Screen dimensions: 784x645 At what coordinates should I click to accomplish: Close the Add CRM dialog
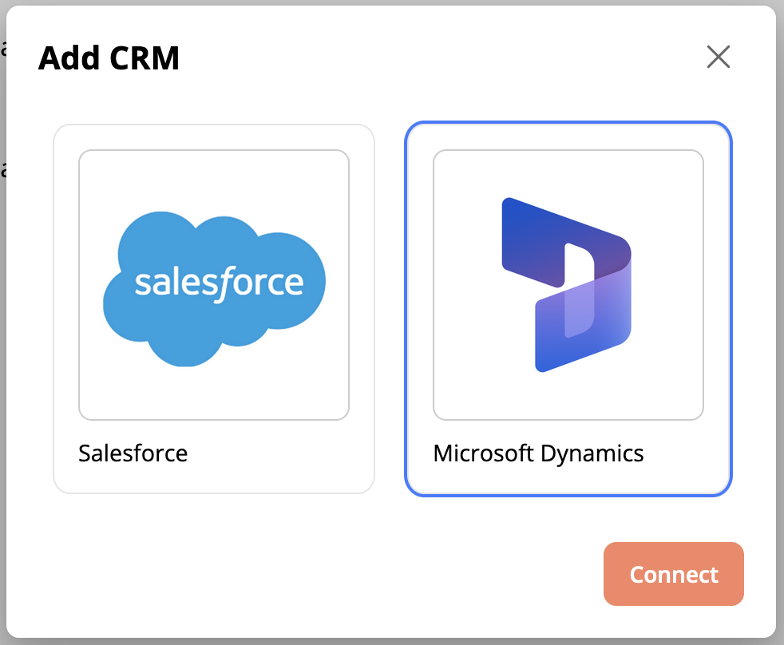[x=718, y=57]
